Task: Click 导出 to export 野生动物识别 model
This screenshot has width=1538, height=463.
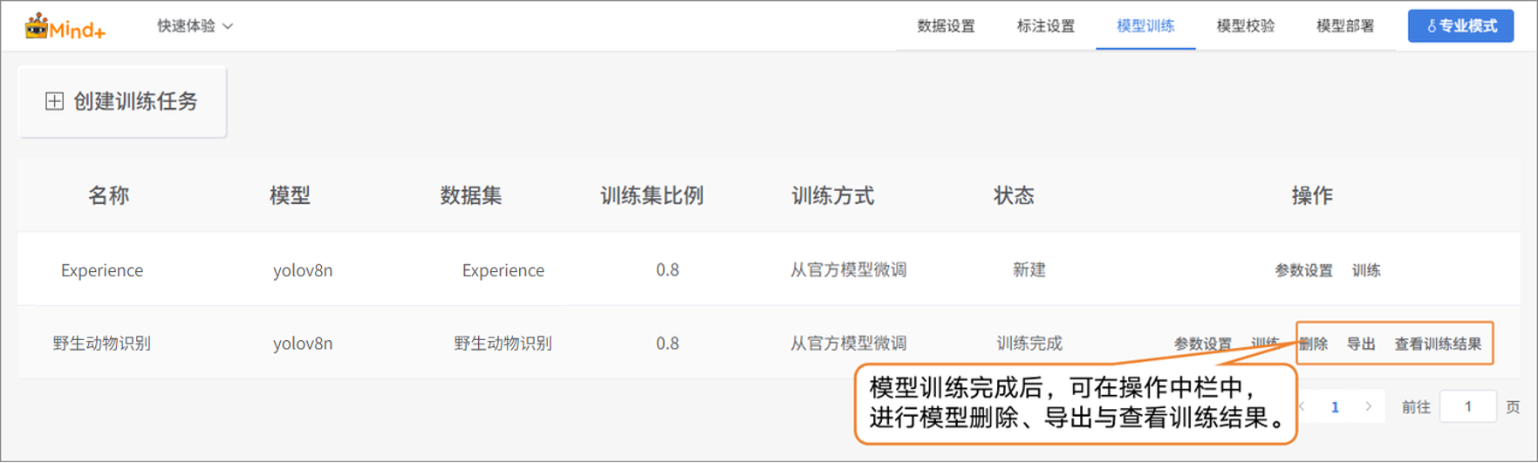Action: tap(1360, 344)
